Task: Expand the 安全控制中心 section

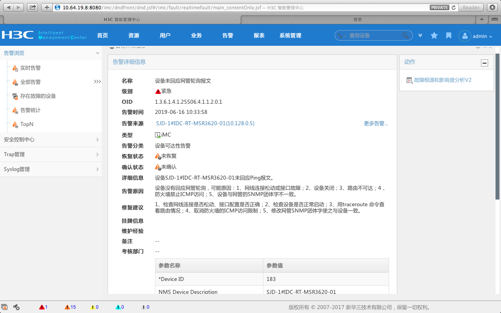Action: coord(51,140)
